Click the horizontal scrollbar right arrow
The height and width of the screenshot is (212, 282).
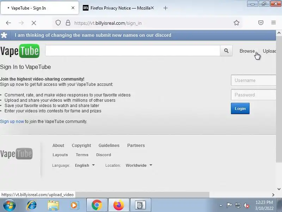[273, 195]
